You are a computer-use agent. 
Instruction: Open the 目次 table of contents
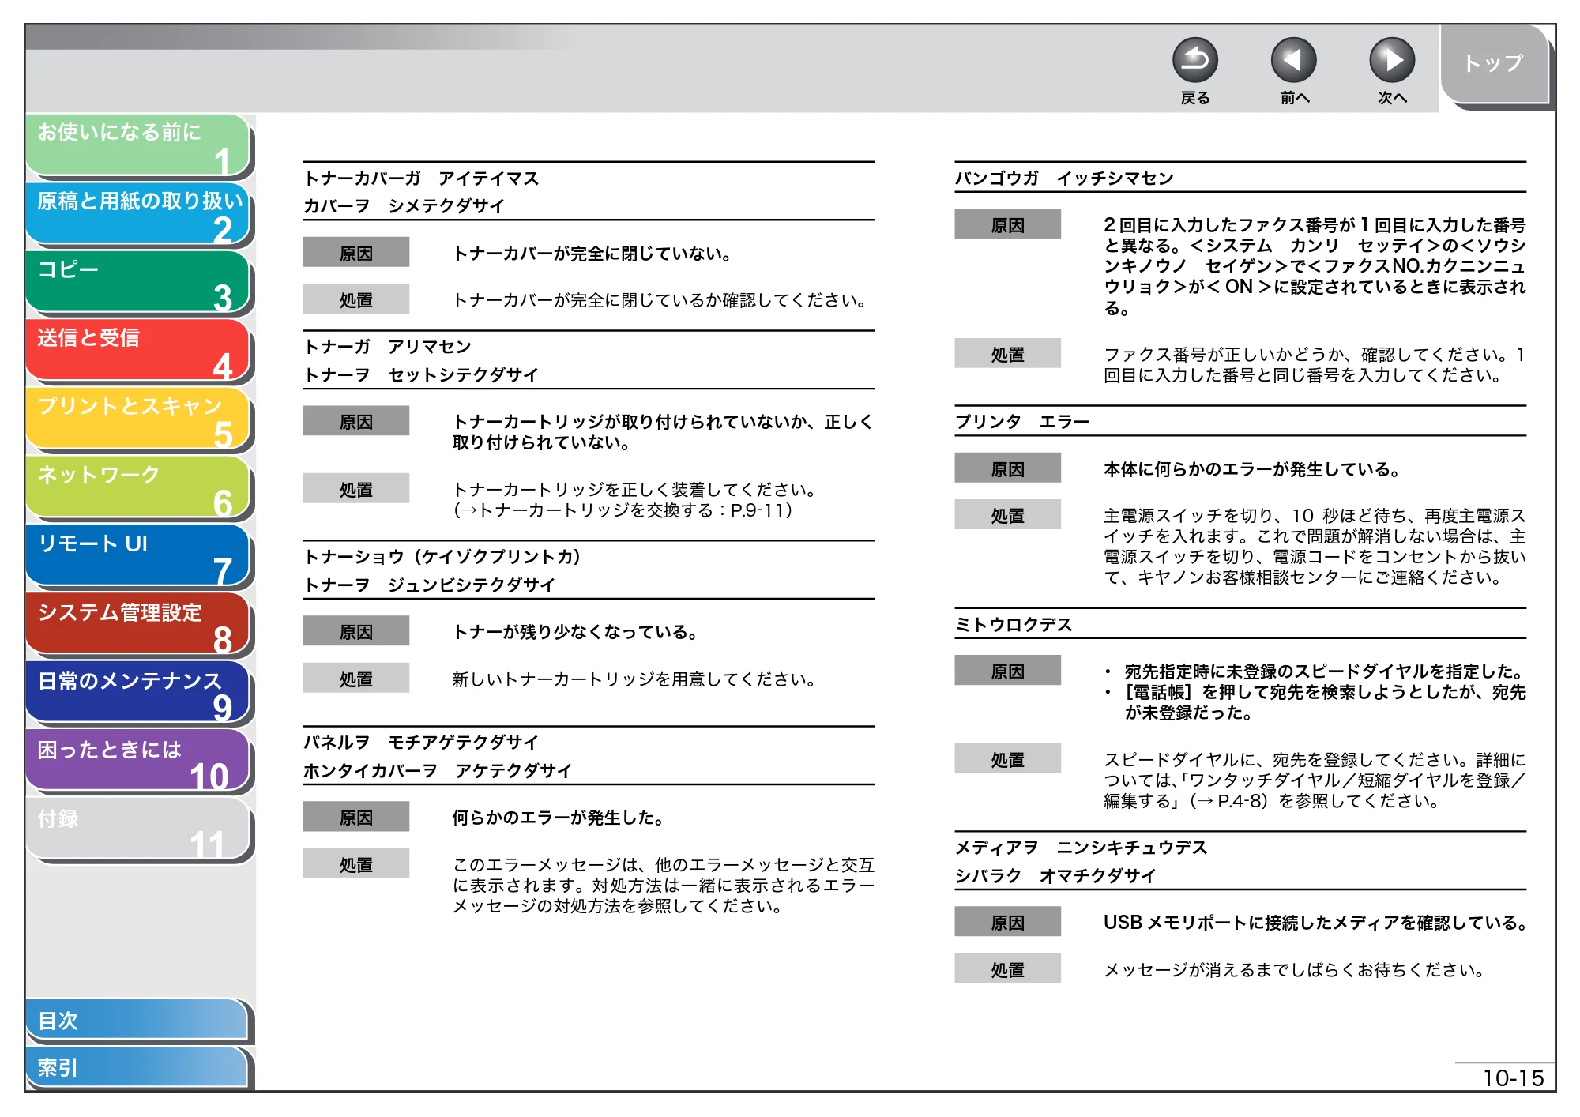pyautogui.click(x=137, y=1021)
